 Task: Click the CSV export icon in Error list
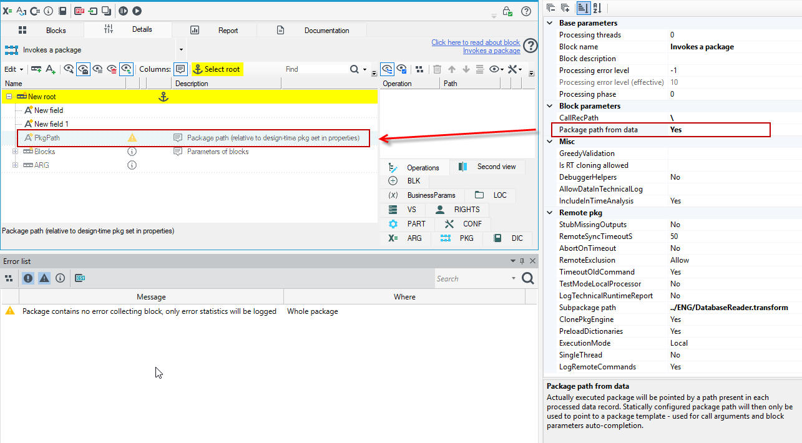80,278
